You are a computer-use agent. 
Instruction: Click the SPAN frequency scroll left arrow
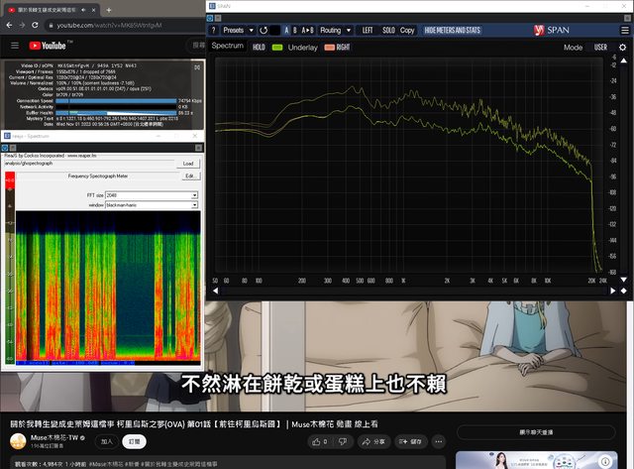216,291
